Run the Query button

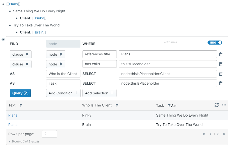point(20,93)
